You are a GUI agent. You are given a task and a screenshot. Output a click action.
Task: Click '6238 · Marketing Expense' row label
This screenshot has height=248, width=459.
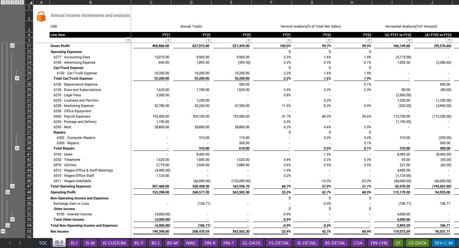coord(74,106)
